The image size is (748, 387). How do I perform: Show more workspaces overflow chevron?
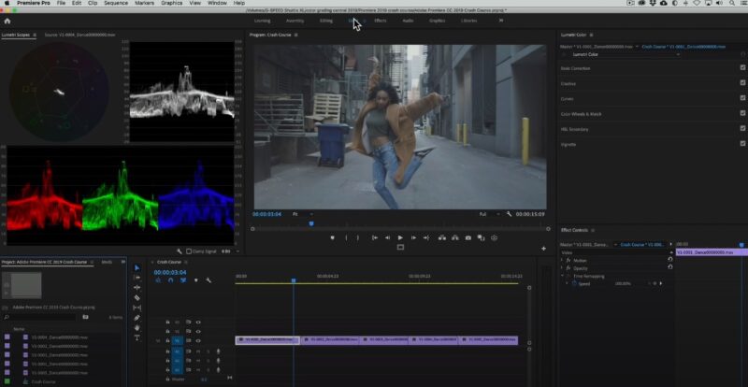point(501,21)
